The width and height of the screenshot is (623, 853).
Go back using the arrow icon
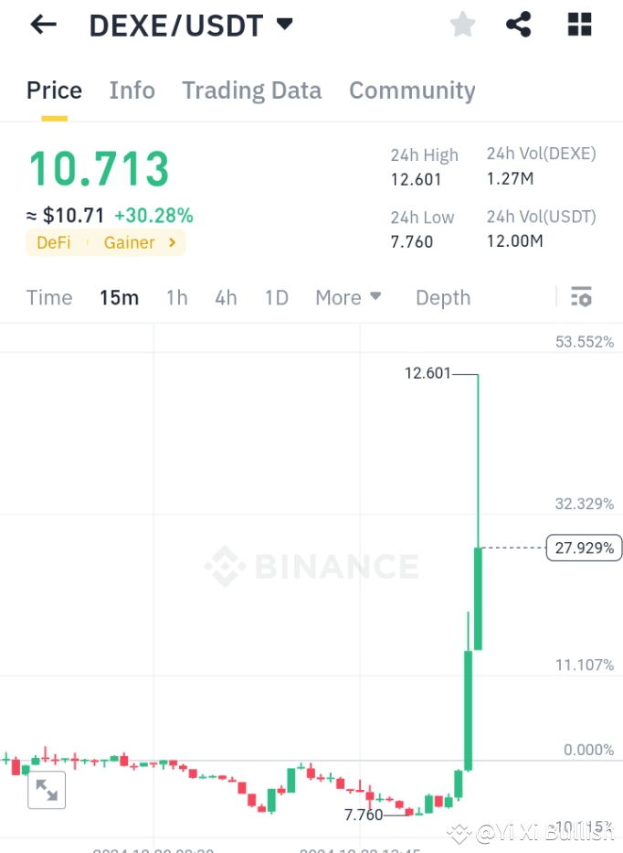point(42,24)
